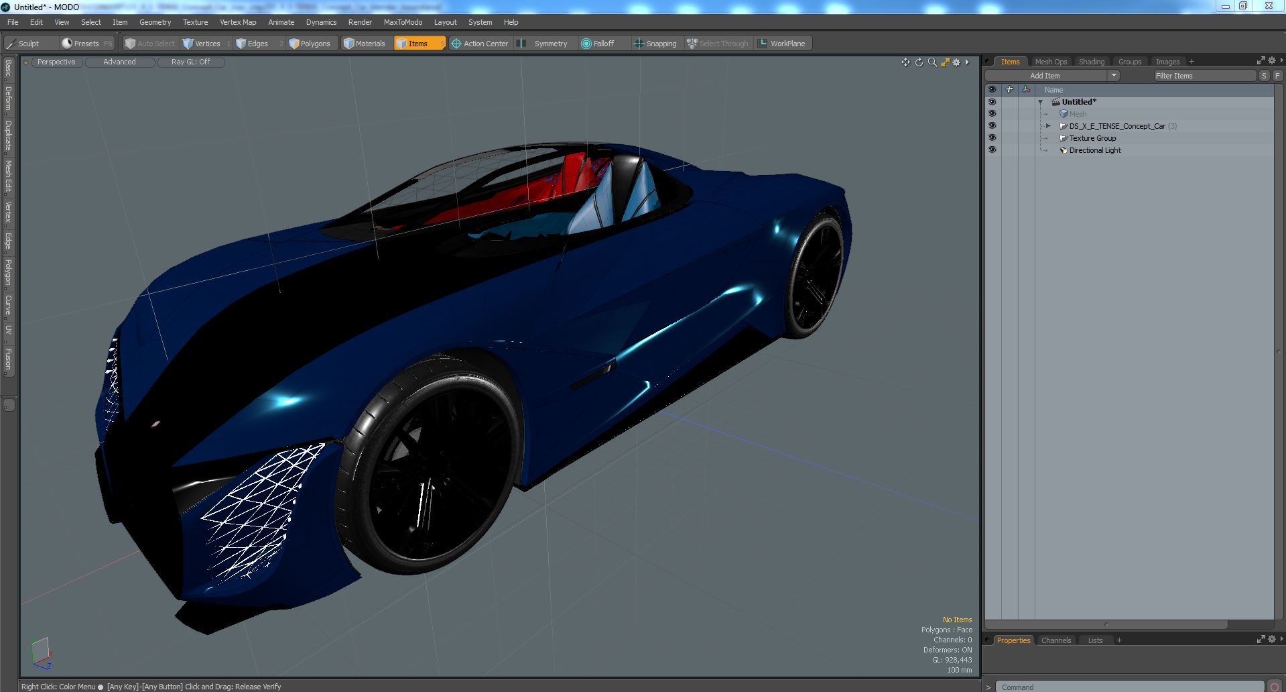Collapse the Untitled* scene tree

click(x=1041, y=102)
